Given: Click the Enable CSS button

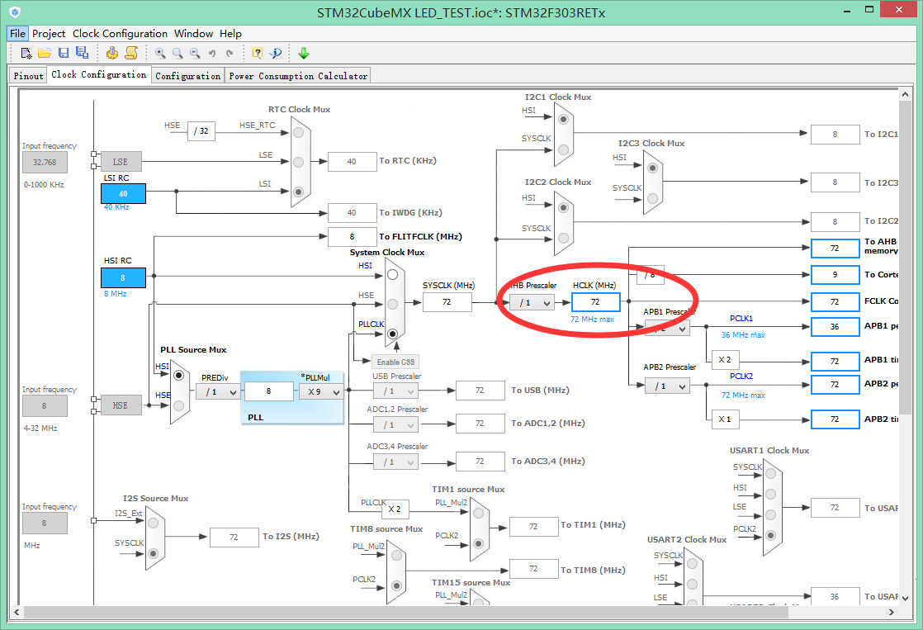Looking at the screenshot, I should click(x=395, y=362).
